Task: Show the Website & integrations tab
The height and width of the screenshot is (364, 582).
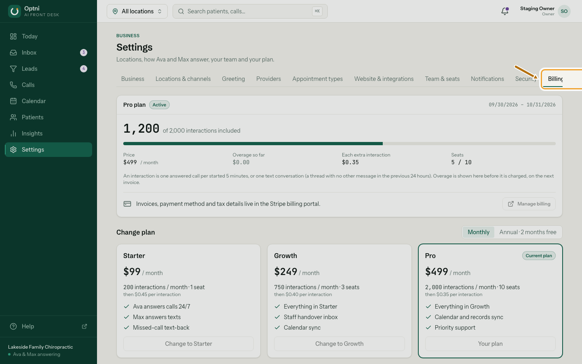Action: tap(384, 79)
